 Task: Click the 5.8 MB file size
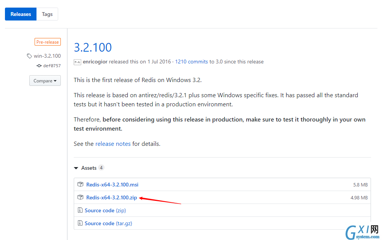tap(360, 185)
